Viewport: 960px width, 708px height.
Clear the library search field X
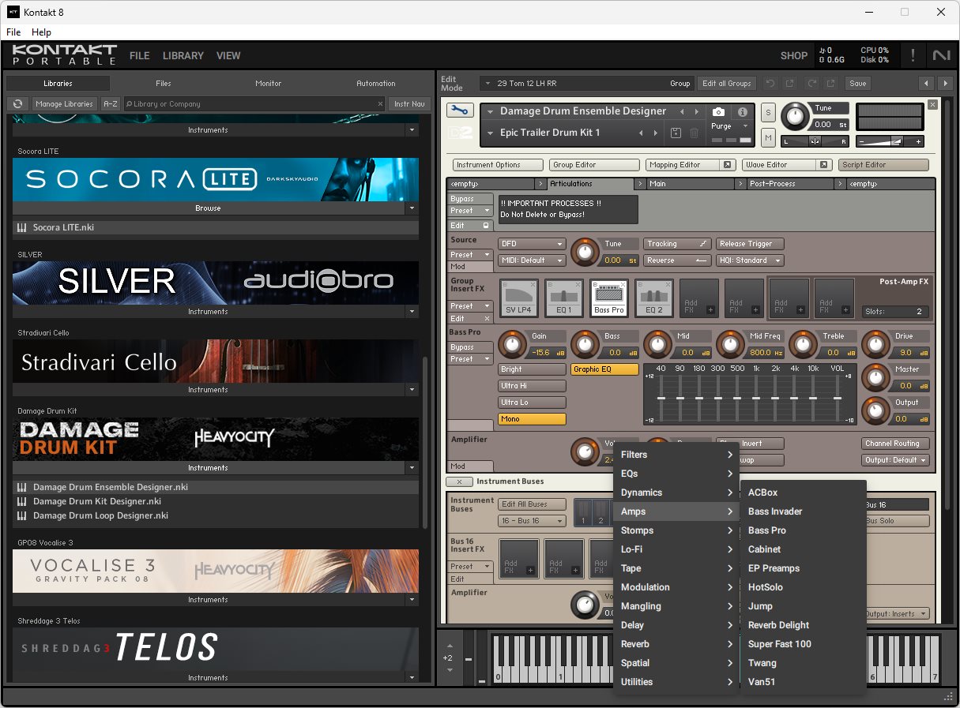pos(380,103)
